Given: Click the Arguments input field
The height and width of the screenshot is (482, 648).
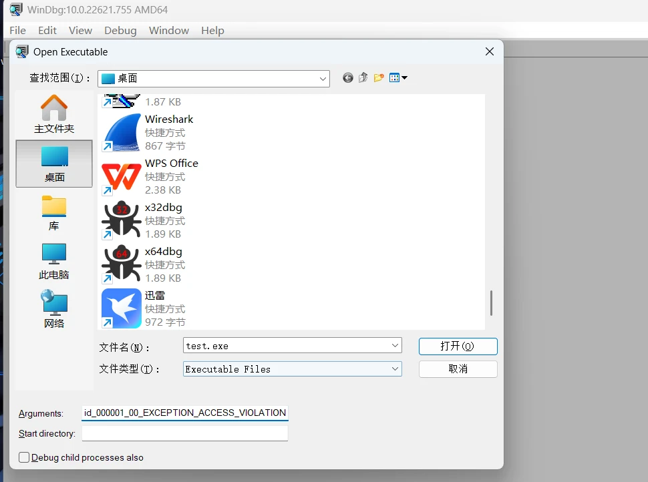Looking at the screenshot, I should [x=185, y=413].
